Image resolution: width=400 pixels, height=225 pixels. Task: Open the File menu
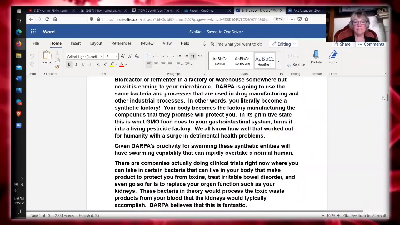tap(36, 43)
